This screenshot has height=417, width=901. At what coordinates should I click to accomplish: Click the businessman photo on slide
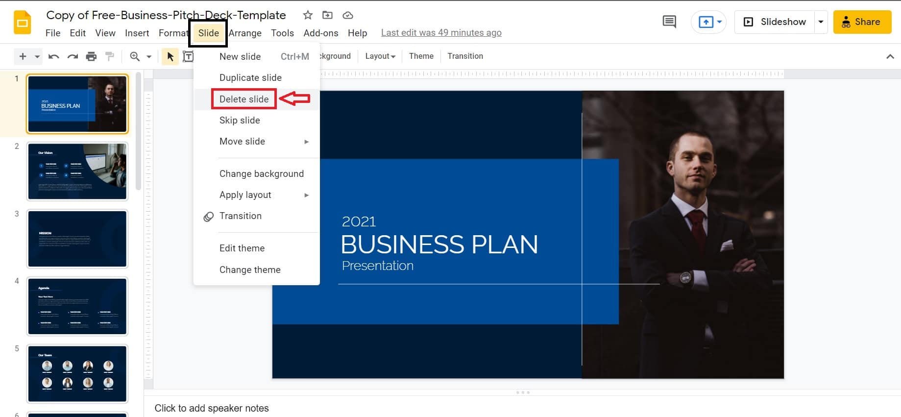click(x=683, y=234)
